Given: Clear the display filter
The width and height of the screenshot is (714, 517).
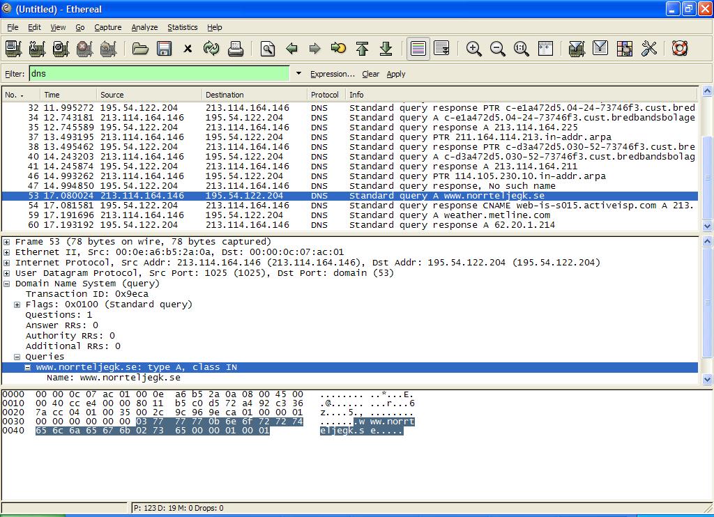Looking at the screenshot, I should tap(371, 74).
